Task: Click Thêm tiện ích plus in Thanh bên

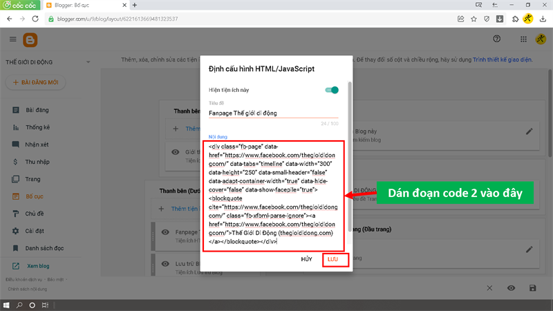Action: 176,129
